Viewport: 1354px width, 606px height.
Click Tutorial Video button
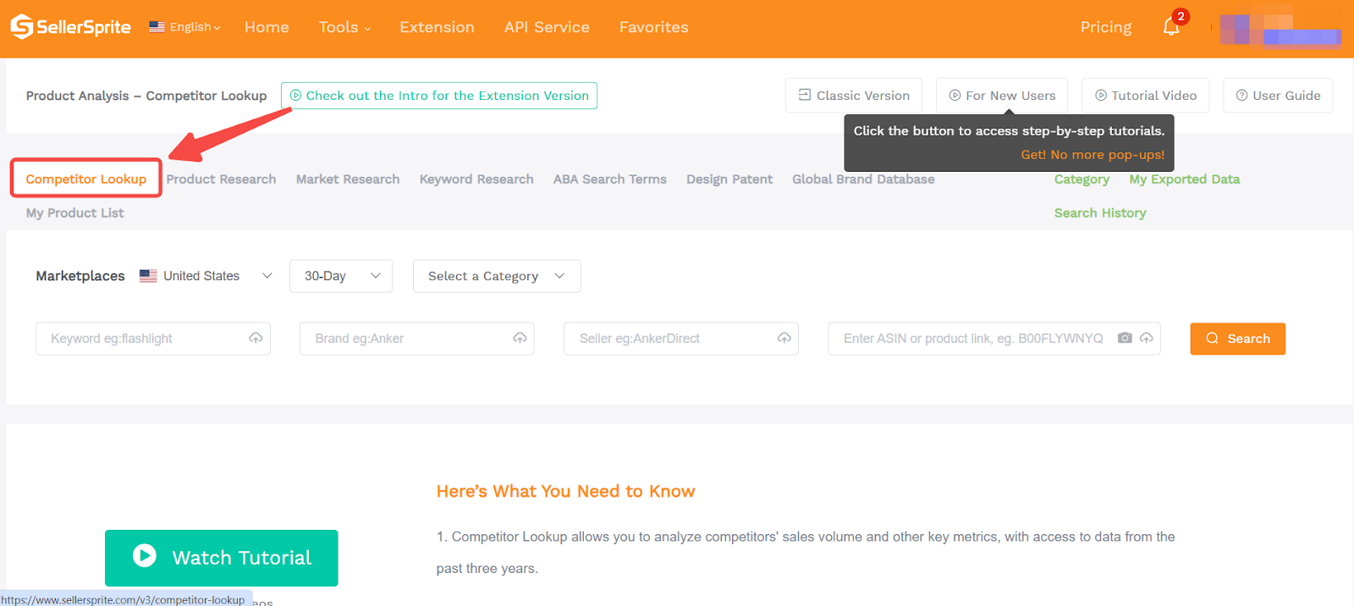[1146, 96]
